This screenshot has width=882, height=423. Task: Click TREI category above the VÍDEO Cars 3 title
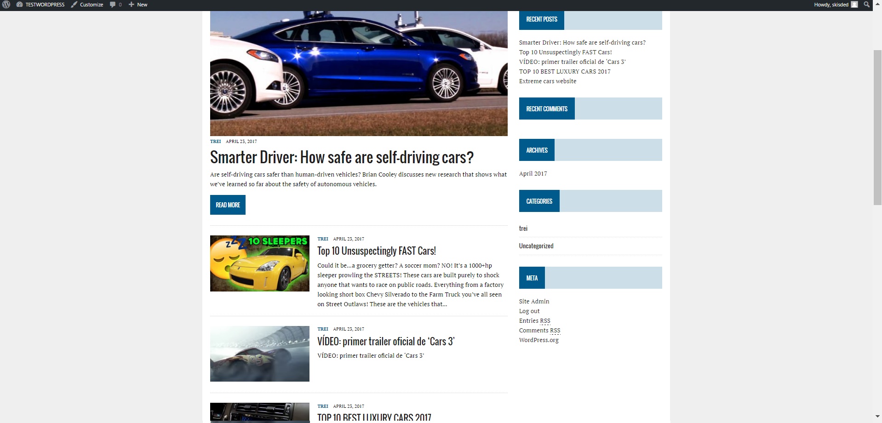point(323,329)
